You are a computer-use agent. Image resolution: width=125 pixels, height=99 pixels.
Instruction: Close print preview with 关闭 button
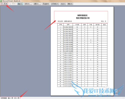63,4
